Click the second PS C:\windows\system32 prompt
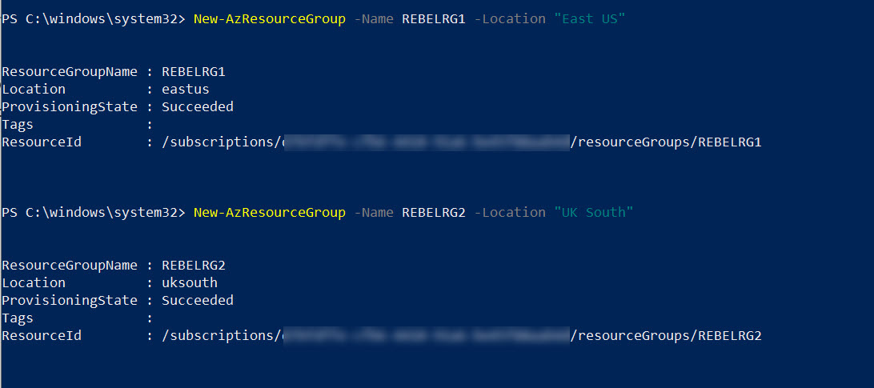Image resolution: width=874 pixels, height=388 pixels. pyautogui.click(x=94, y=212)
